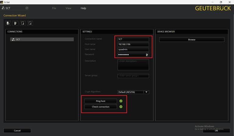Click the G-Set app icon in title bar
Viewport: 234px width, 136px height.
pos(2,2)
